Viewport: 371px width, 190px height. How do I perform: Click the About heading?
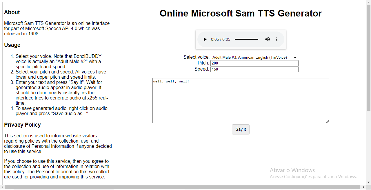tap(12, 12)
